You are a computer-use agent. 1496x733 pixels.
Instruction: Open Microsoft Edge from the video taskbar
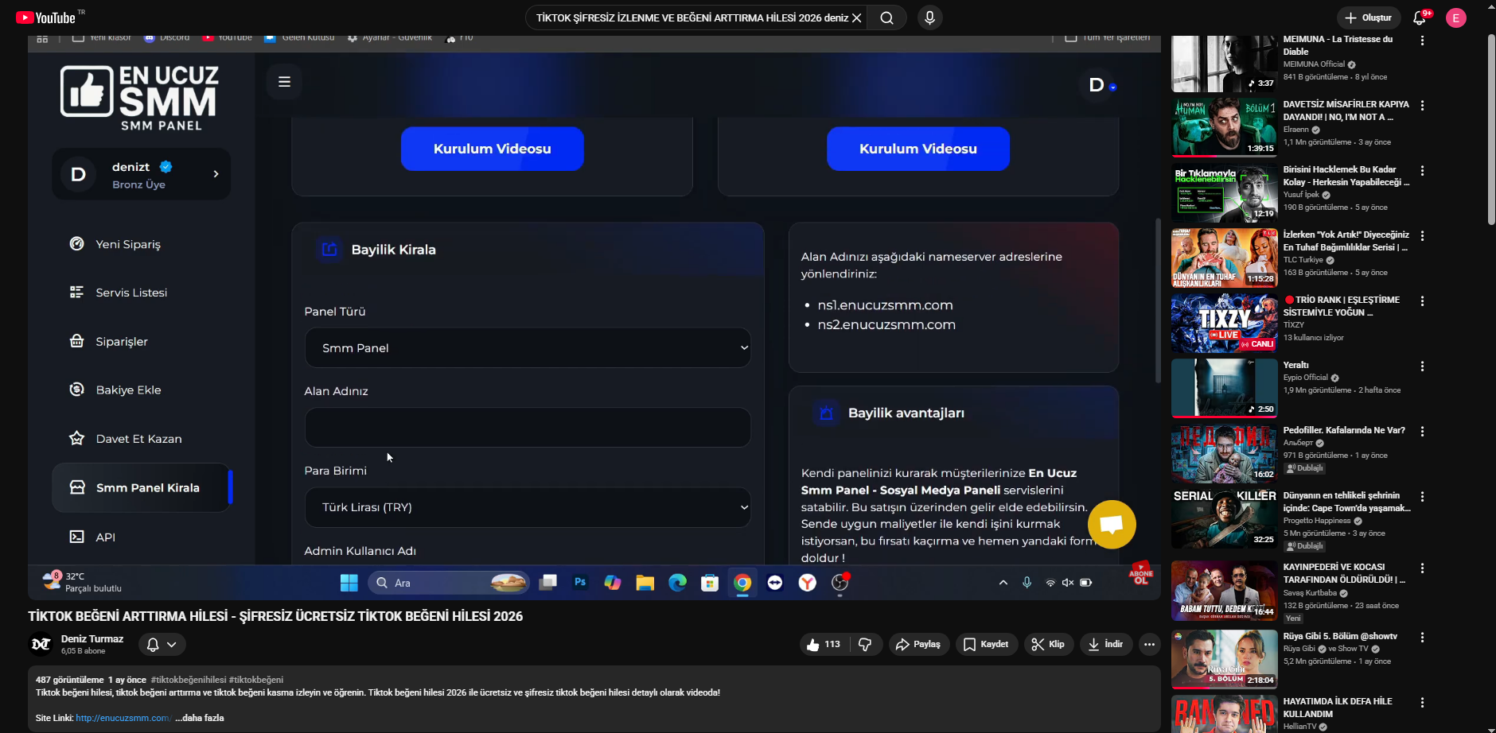(x=677, y=583)
